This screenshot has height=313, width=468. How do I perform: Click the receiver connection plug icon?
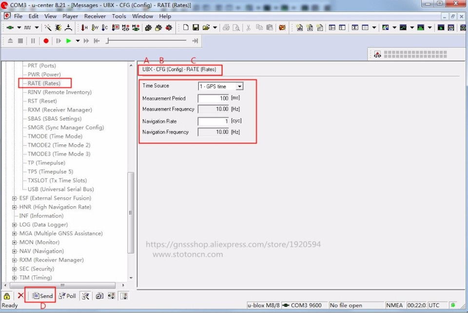pos(10,28)
